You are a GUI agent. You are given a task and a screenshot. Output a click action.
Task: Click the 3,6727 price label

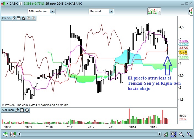pyautogui.click(x=184, y=48)
